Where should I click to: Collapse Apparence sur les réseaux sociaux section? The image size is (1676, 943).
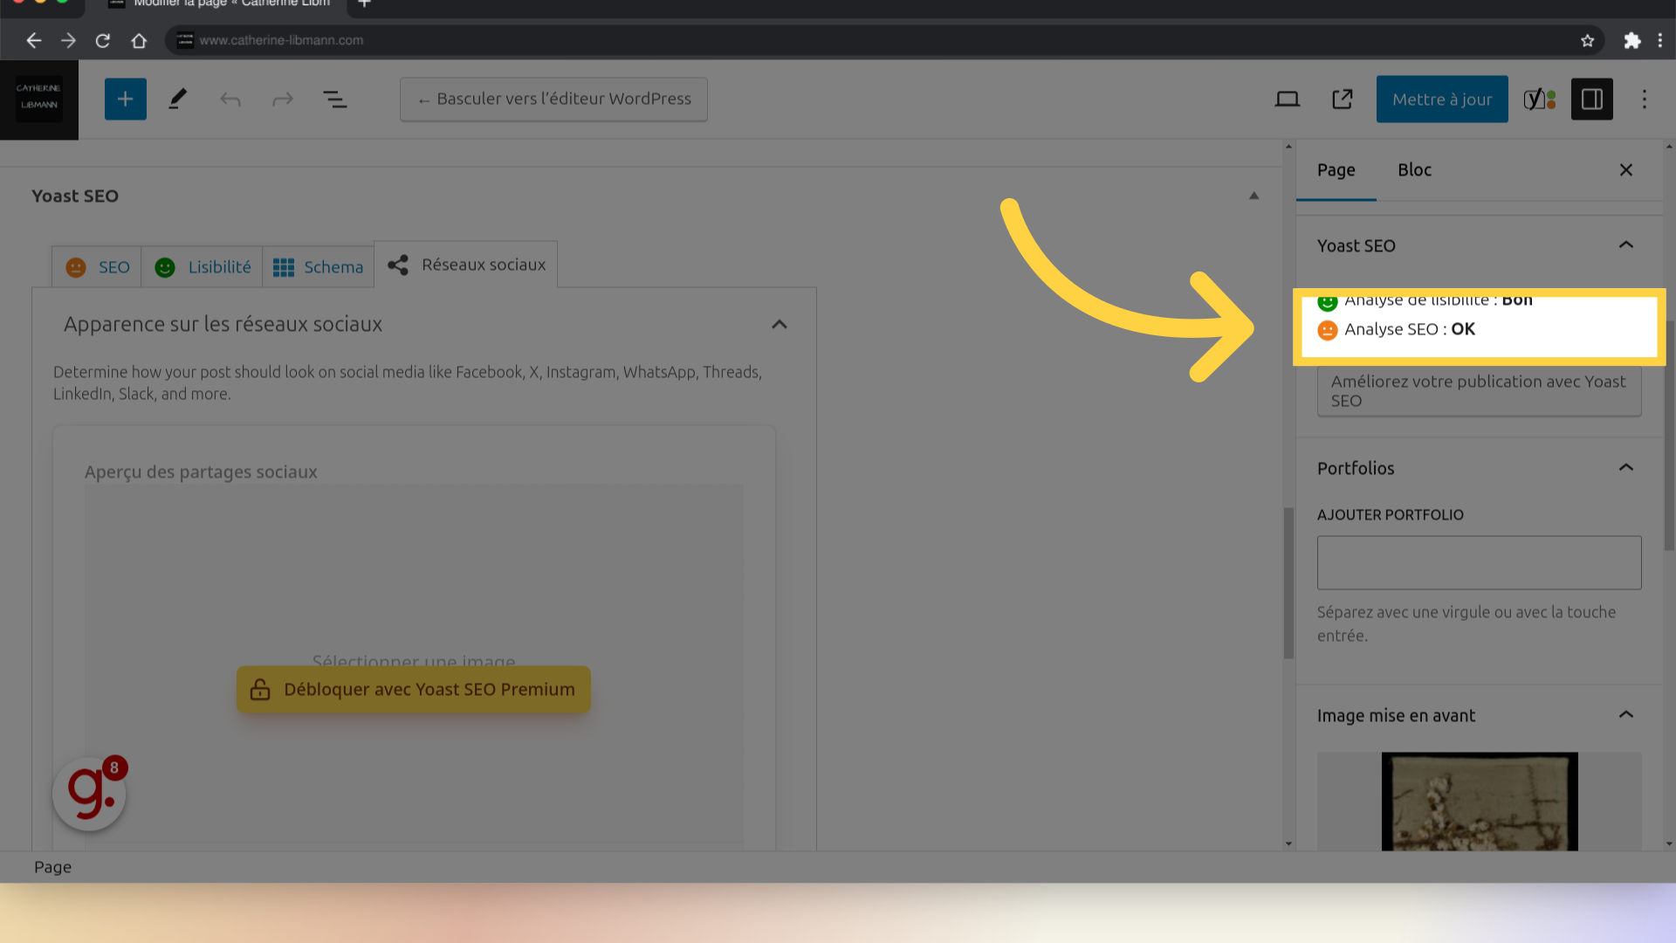[x=780, y=325]
